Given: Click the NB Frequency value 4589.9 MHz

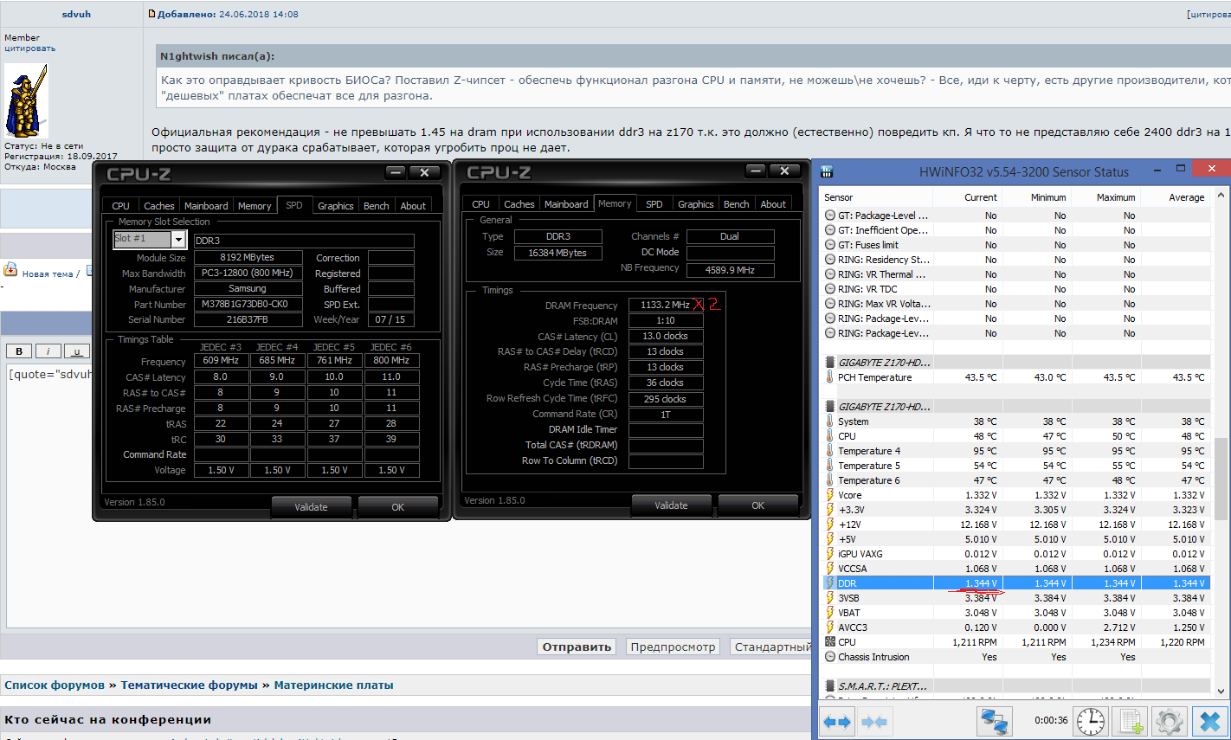Looking at the screenshot, I should pyautogui.click(x=730, y=270).
